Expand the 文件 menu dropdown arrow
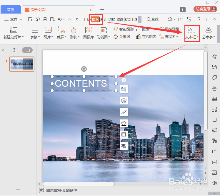 pyautogui.click(x=21, y=19)
